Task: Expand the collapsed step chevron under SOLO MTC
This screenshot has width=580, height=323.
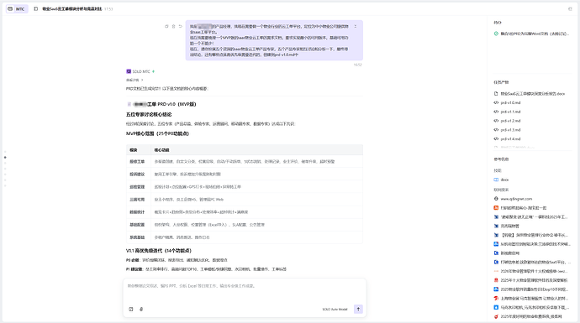Action: click(x=142, y=80)
